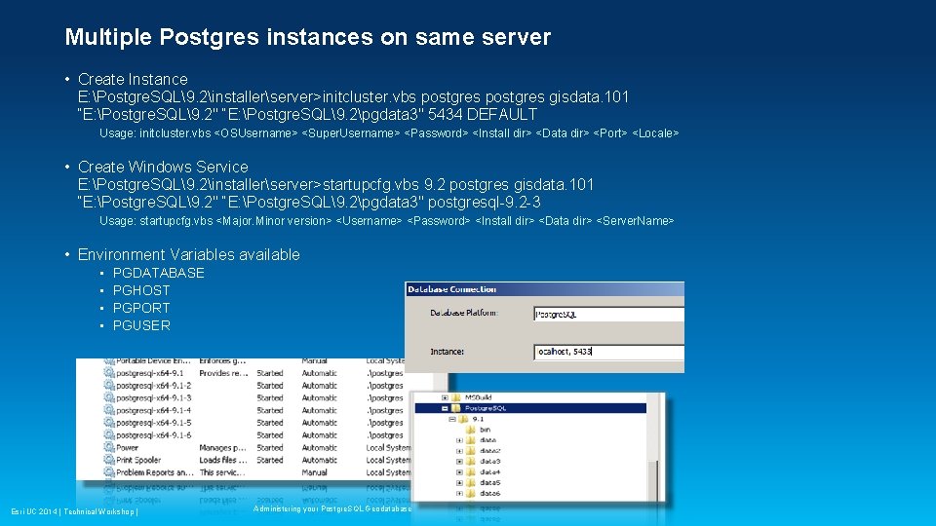Click '.\postgres' log-on for postgresql-x64-9.1-3

385,397
